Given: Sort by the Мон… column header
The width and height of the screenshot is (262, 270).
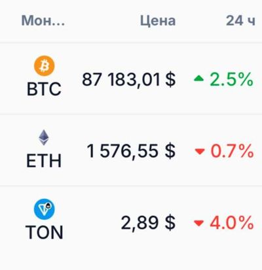Looking at the screenshot, I should pyautogui.click(x=43, y=21).
